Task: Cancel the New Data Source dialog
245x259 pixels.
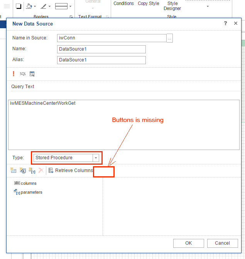Action: [222, 243]
